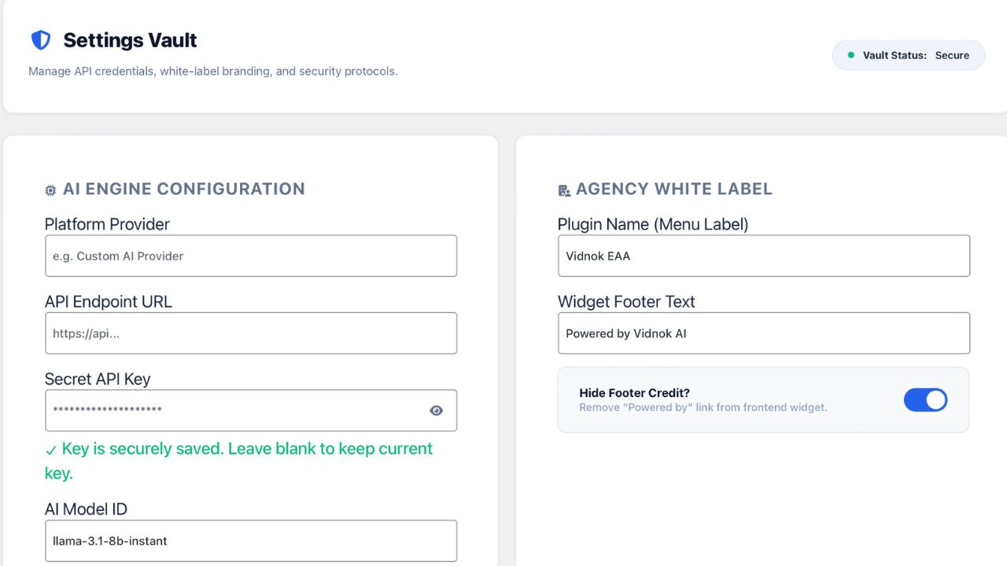The image size is (1007, 566).
Task: Click the green Vault Status indicator dot
Action: [x=850, y=55]
